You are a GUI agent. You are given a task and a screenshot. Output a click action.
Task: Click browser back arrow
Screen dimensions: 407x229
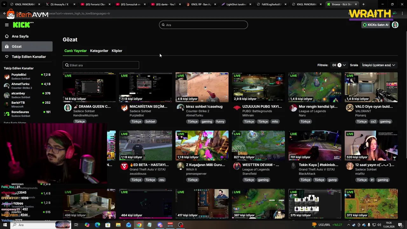coord(4,13)
